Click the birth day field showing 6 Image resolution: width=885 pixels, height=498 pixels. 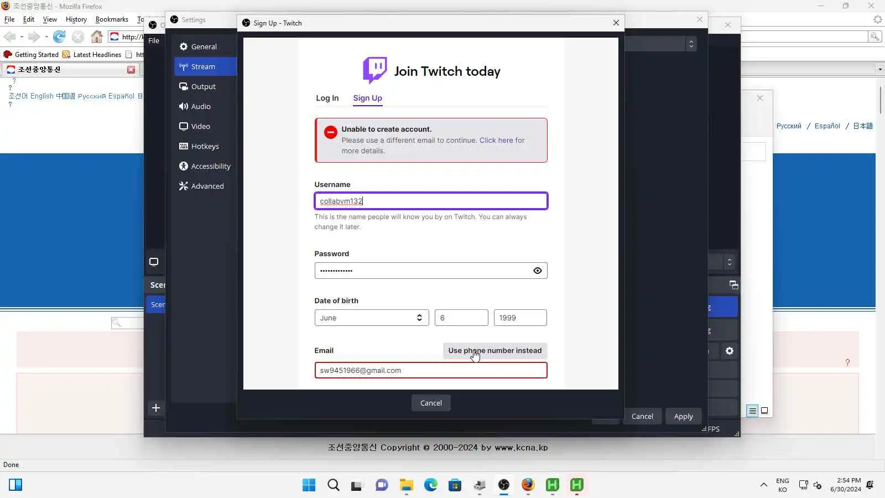(461, 318)
